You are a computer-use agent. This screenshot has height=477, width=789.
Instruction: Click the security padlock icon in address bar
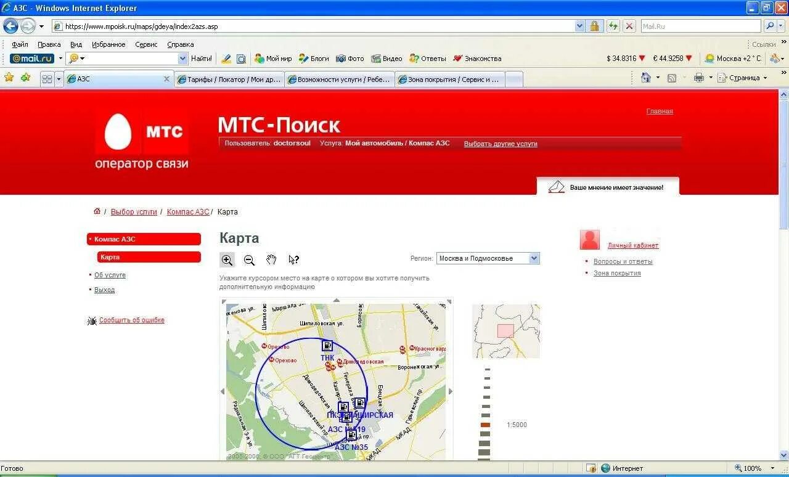click(x=594, y=26)
